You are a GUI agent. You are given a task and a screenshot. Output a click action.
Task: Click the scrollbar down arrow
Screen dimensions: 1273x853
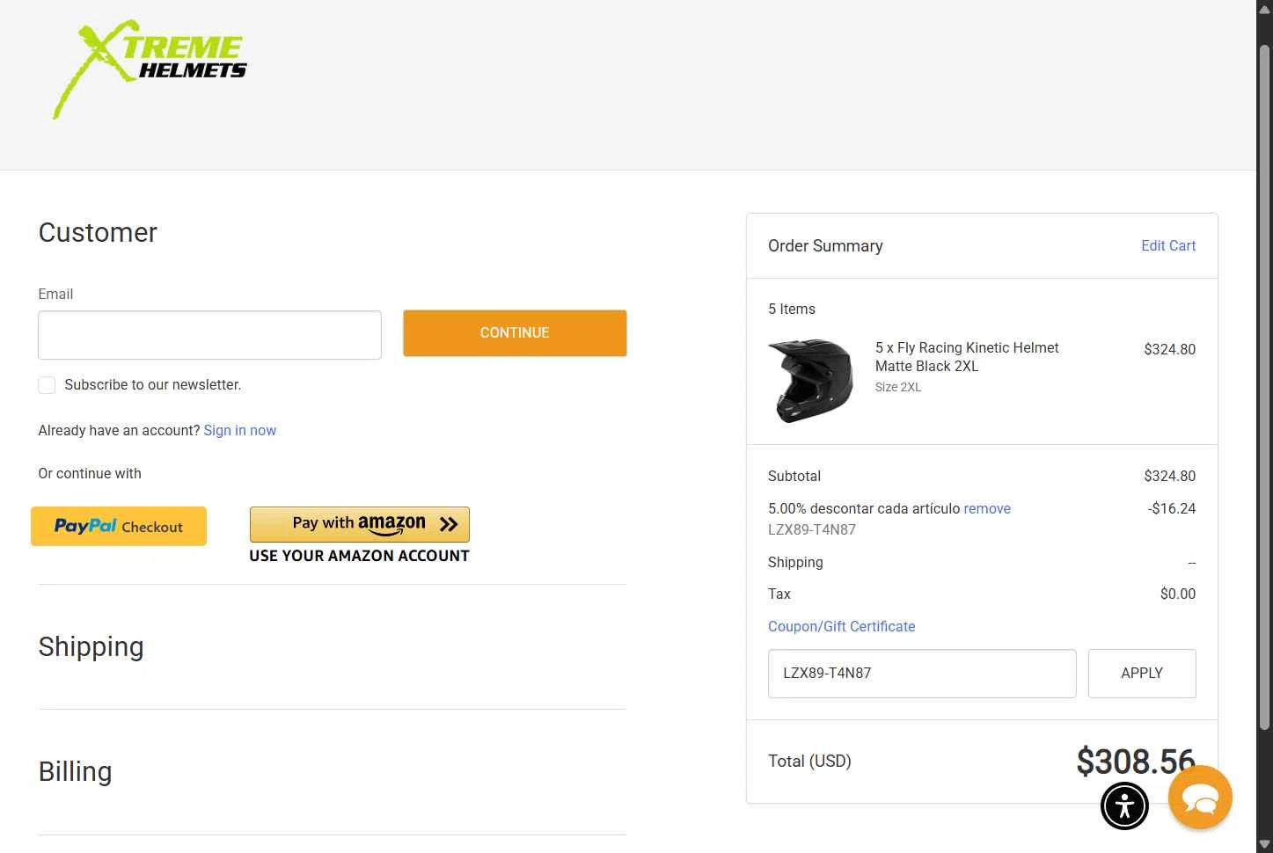click(x=1264, y=844)
